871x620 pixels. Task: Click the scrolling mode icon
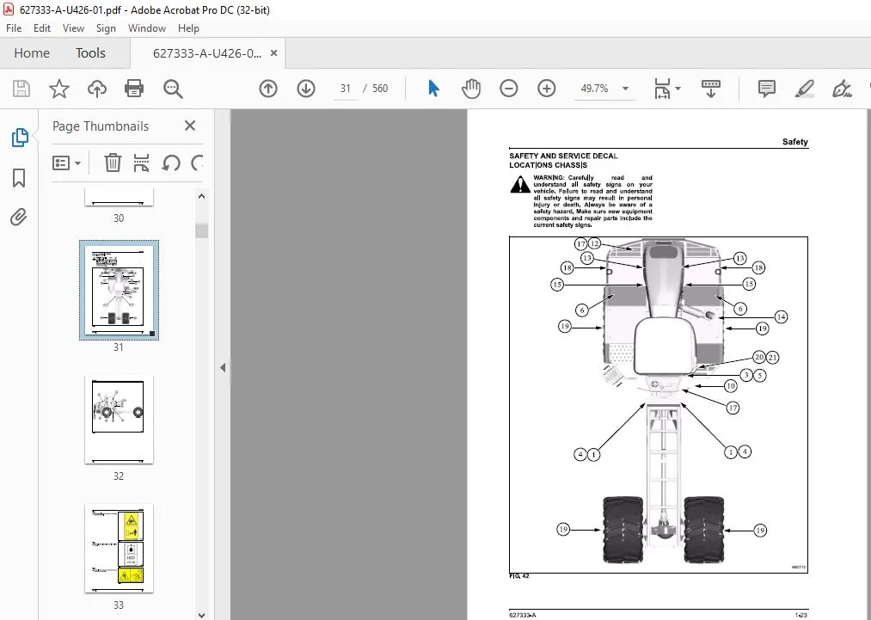[711, 89]
